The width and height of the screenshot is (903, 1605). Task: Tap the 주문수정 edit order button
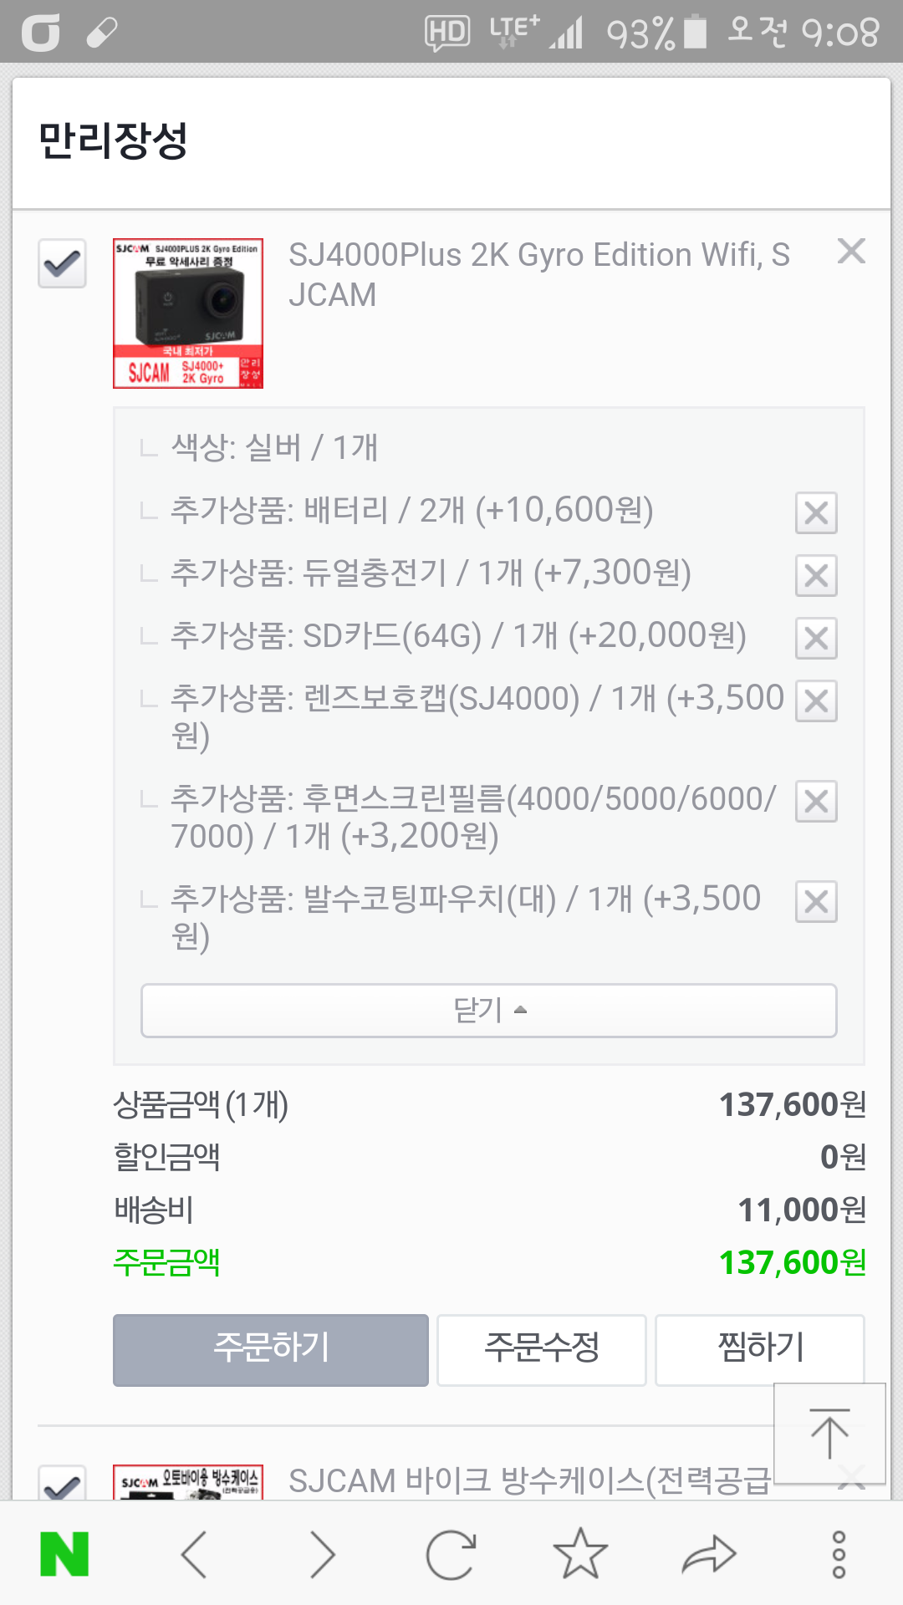[x=541, y=1349]
